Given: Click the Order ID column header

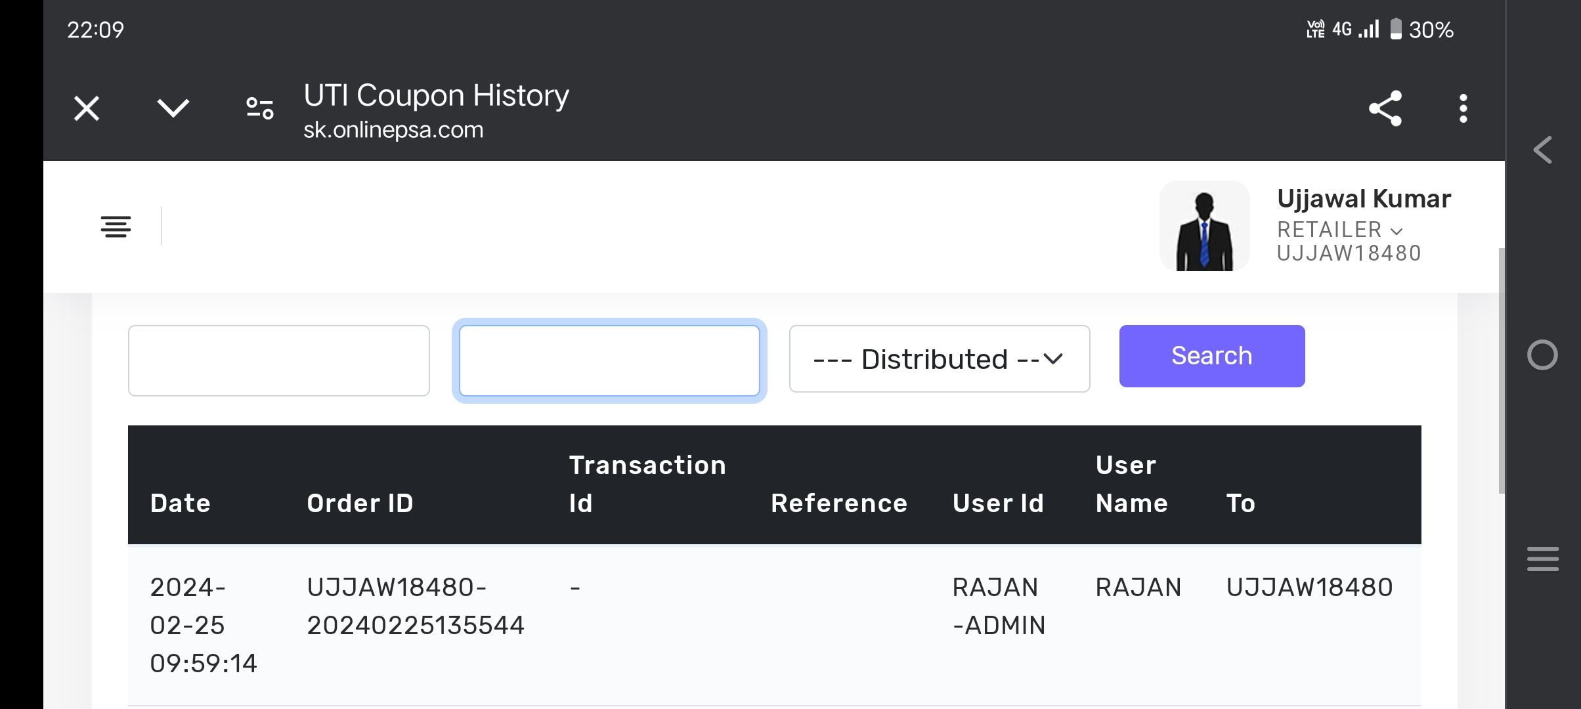Looking at the screenshot, I should (x=360, y=504).
